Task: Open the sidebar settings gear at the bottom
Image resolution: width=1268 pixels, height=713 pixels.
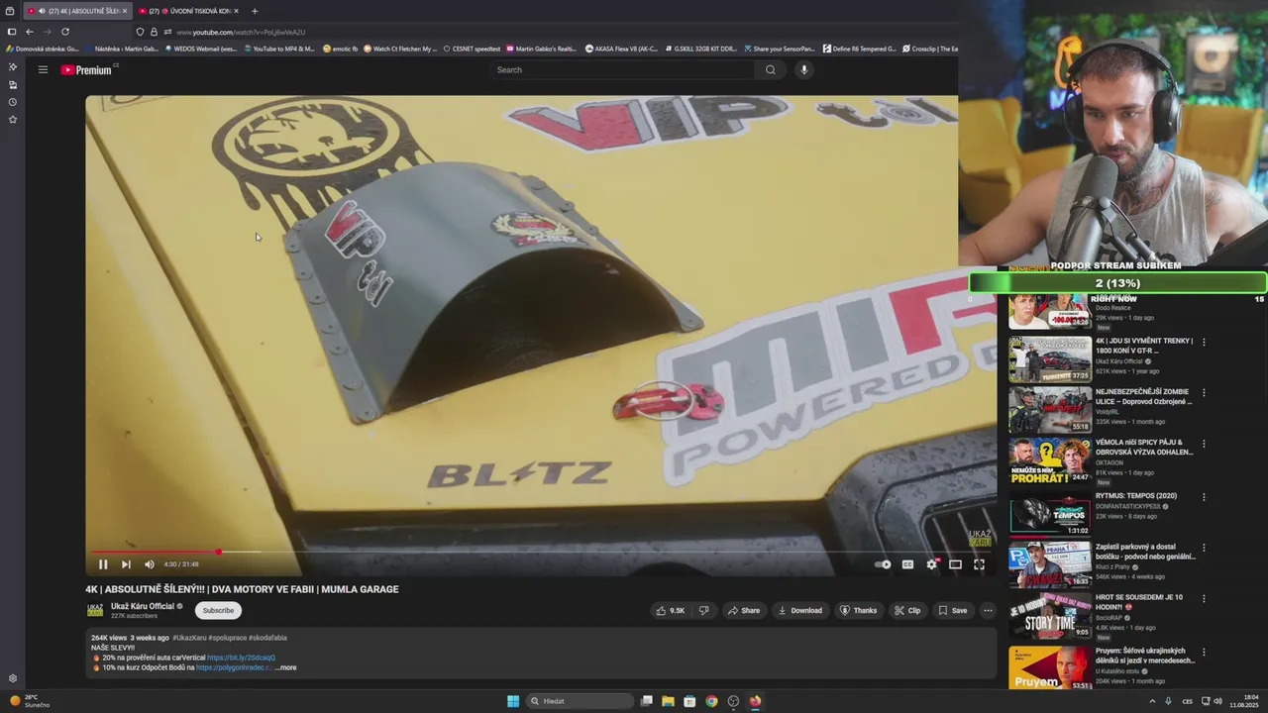Action: tap(13, 678)
